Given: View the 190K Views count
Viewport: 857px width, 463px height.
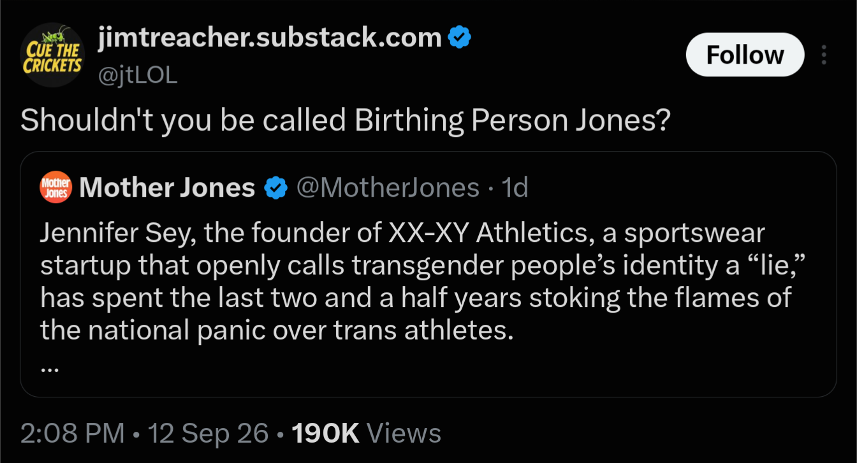Looking at the screenshot, I should (x=366, y=433).
